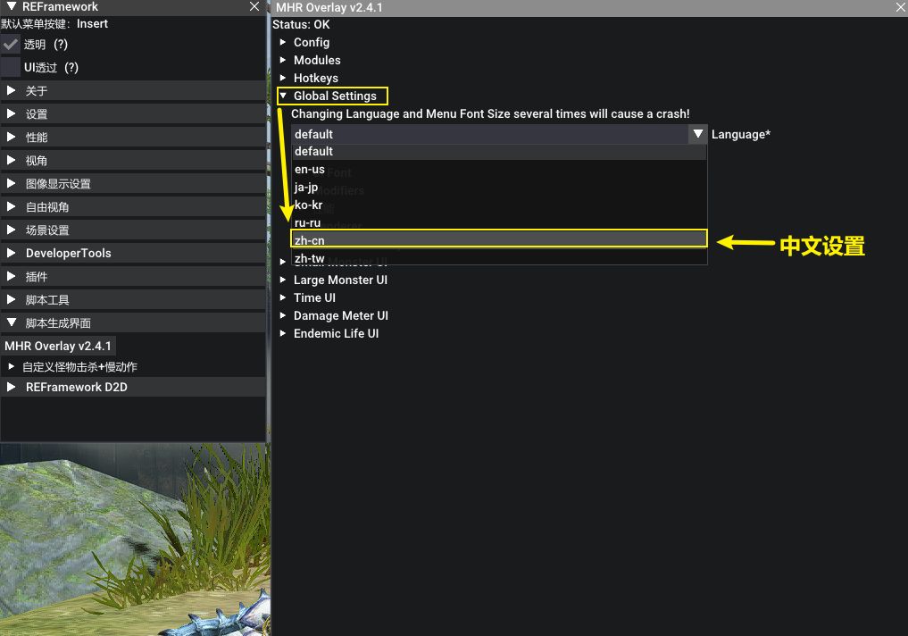Viewport: 908px width, 636px height.
Task: Open the Language dropdown arrow
Action: [698, 134]
